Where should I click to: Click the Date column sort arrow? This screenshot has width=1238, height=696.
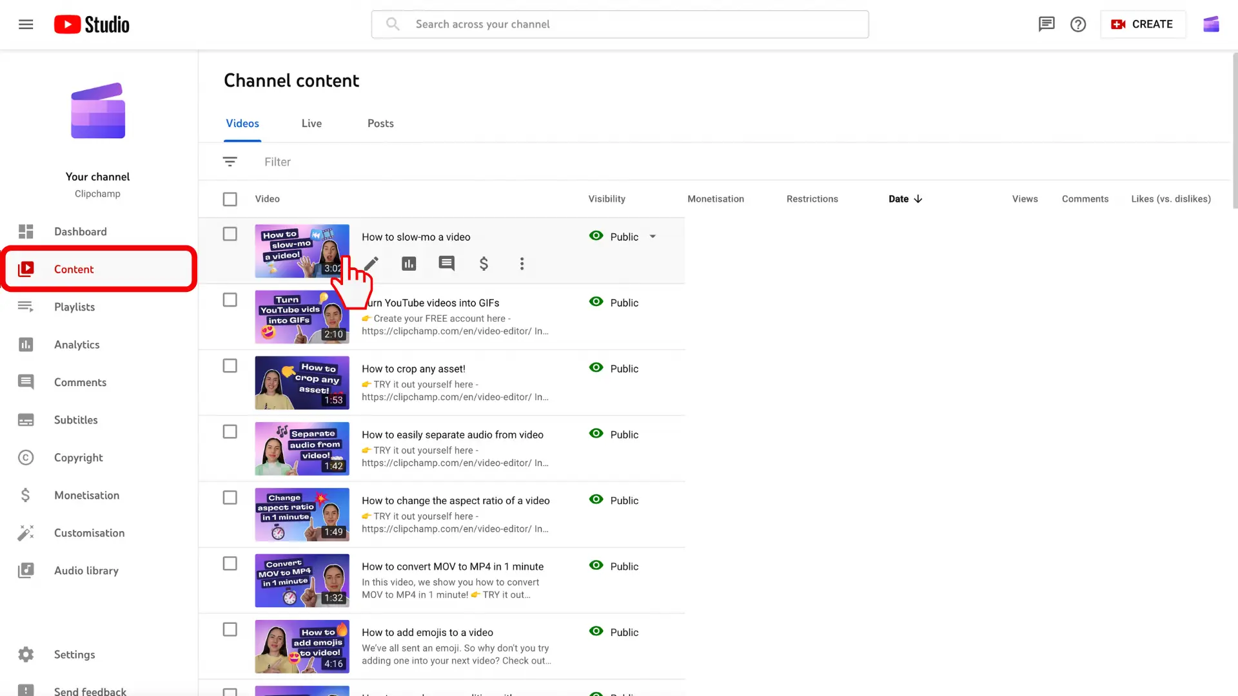(x=918, y=198)
